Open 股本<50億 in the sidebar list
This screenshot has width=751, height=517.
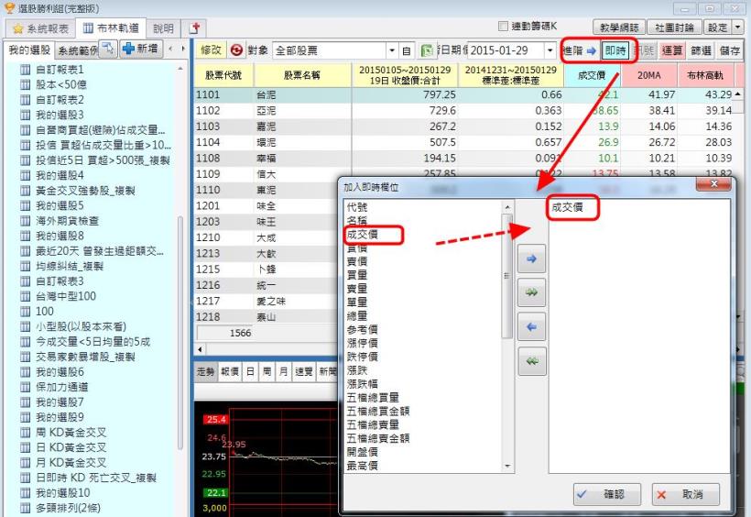coord(61,85)
